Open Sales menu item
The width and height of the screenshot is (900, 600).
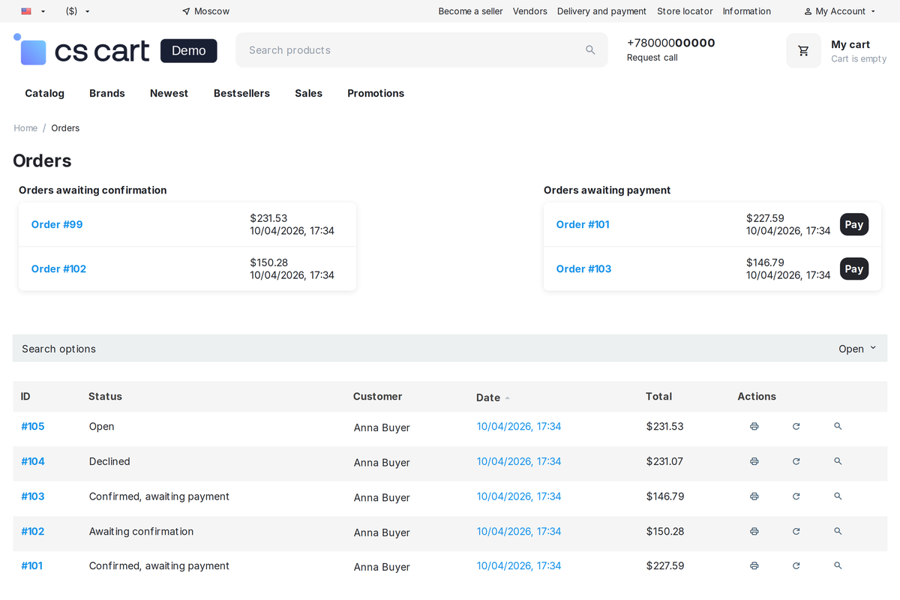(308, 93)
